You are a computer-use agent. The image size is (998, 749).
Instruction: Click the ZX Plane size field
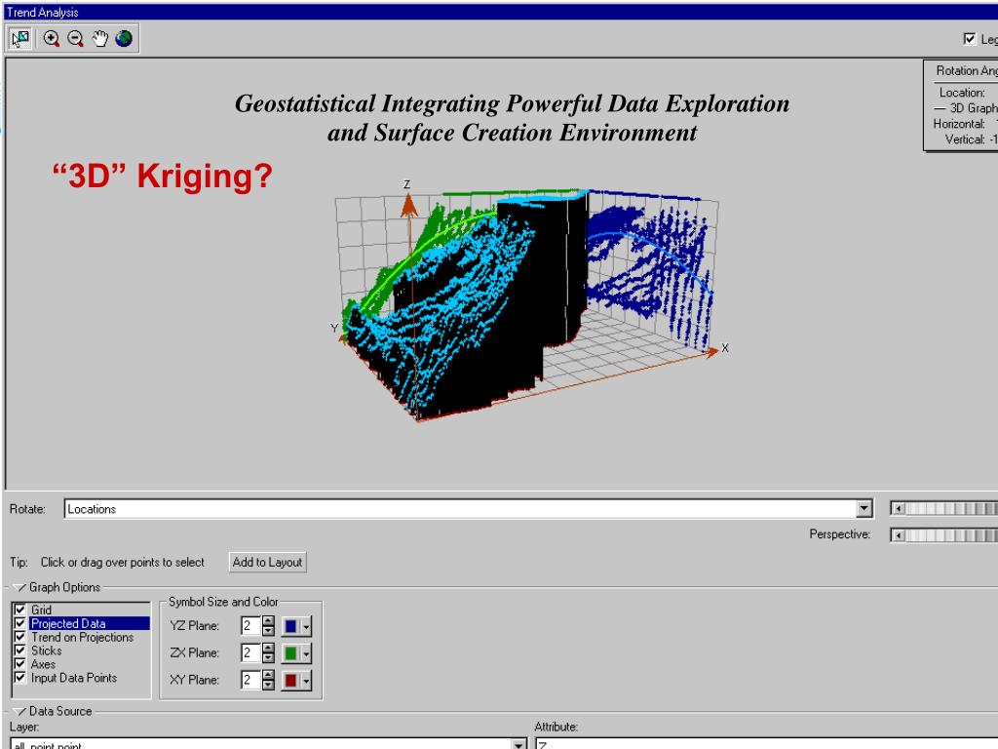[x=250, y=652]
